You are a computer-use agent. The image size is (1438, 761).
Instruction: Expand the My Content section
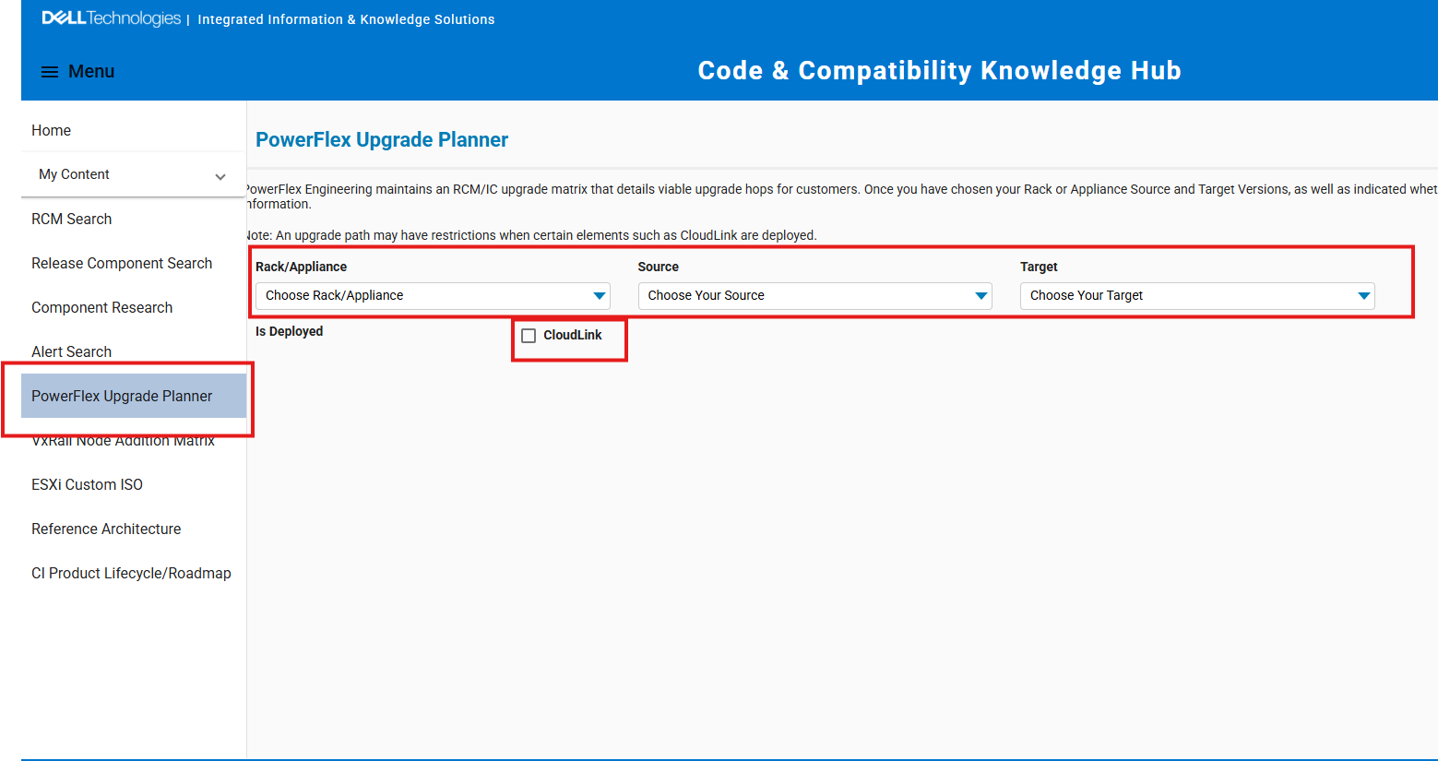pos(133,174)
